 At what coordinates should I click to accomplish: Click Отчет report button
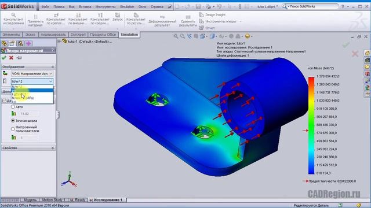207,28
